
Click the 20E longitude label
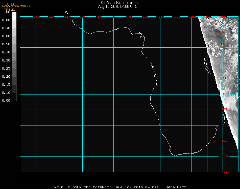[177, 17]
